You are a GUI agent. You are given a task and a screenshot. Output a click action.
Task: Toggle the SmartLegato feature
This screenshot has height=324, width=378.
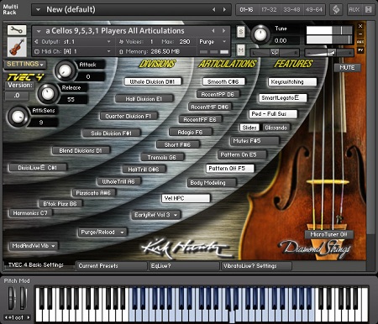point(282,98)
